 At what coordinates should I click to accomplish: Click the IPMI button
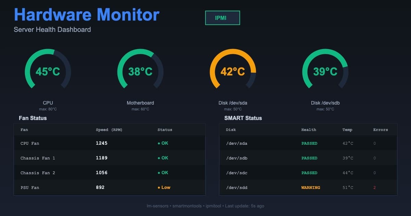tap(222, 17)
